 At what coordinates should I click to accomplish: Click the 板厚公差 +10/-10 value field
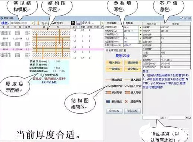point(133,45)
